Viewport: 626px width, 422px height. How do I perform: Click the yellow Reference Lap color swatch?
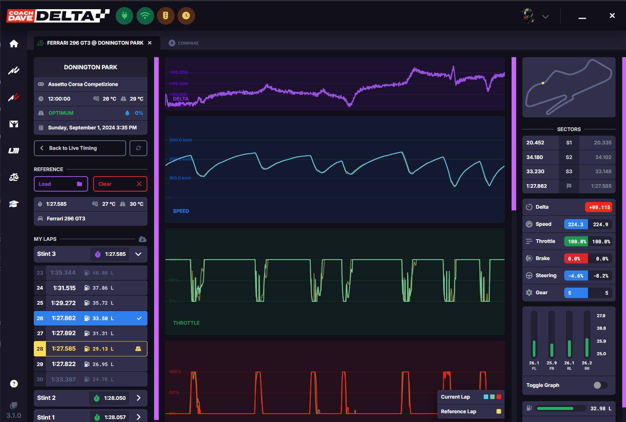pos(499,412)
